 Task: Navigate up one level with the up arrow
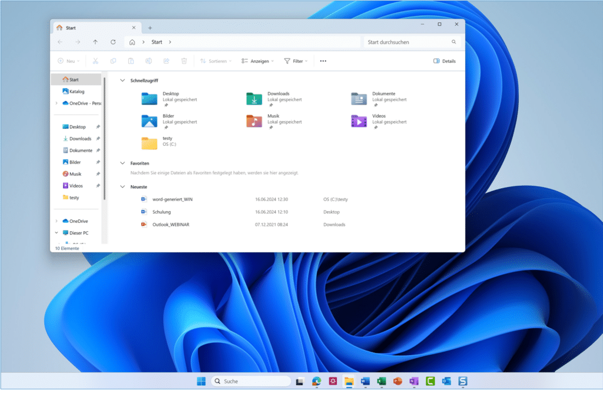(x=95, y=42)
